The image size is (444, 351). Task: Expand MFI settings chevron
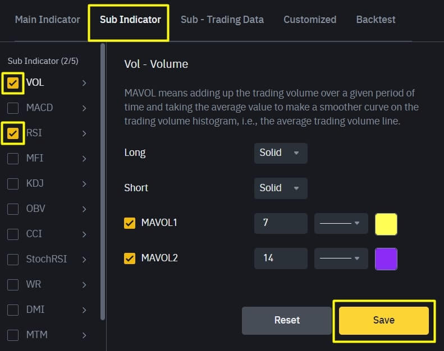pos(84,158)
